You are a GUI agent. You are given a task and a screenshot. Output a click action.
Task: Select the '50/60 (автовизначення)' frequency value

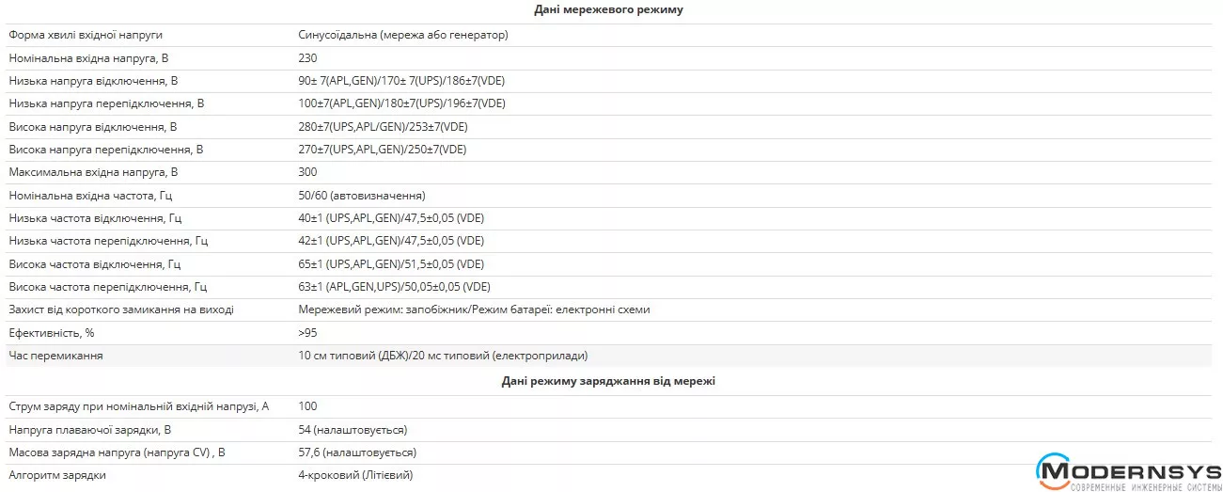(362, 196)
